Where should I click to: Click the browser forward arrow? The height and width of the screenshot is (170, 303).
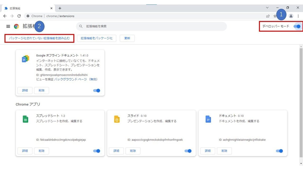pos(12,16)
